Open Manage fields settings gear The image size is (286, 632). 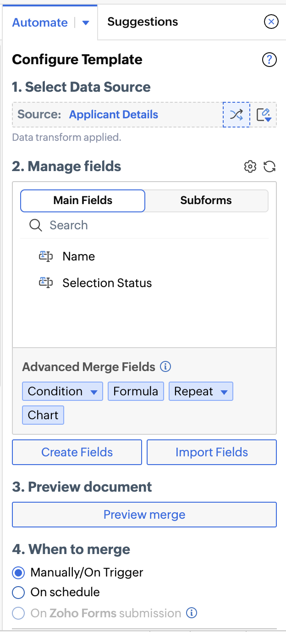(x=250, y=166)
